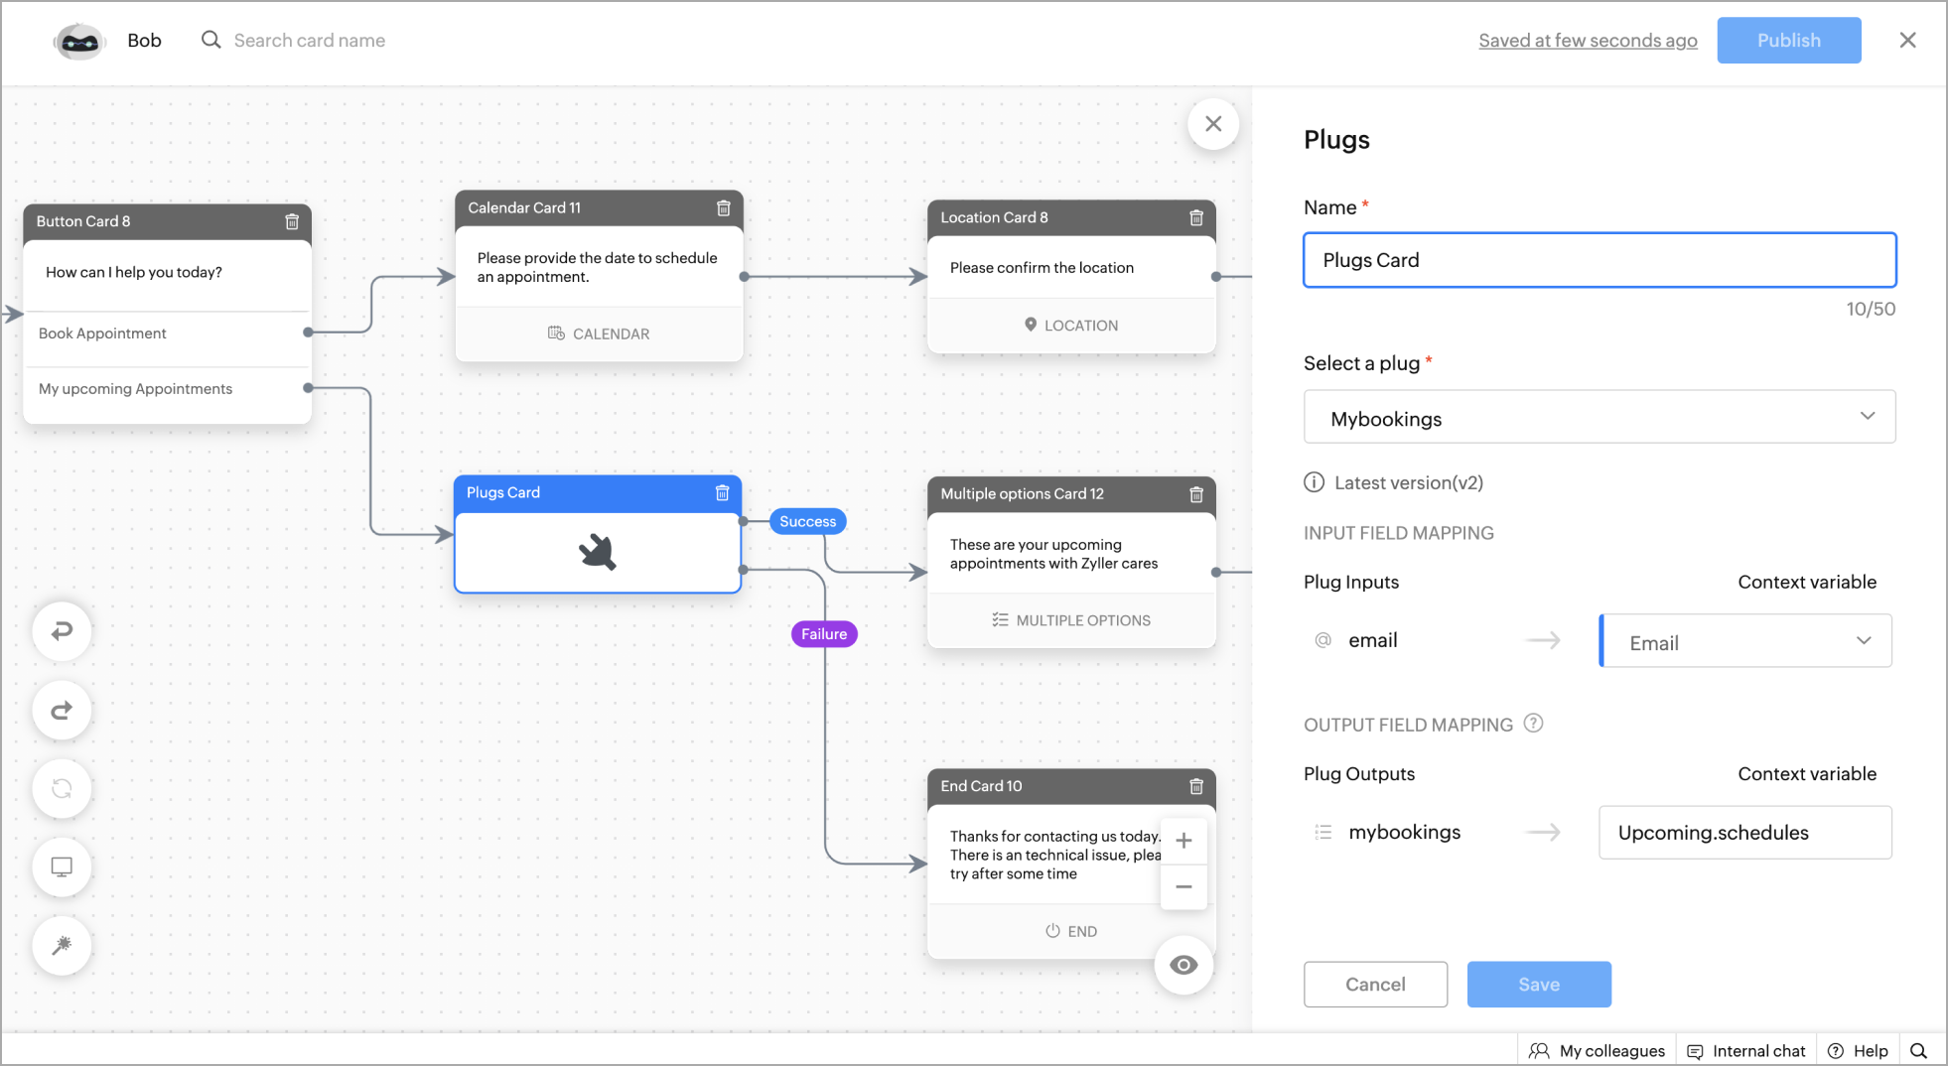Select the Multiple options Card 12 header
The height and width of the screenshot is (1066, 1948).
pyautogui.click(x=1071, y=493)
